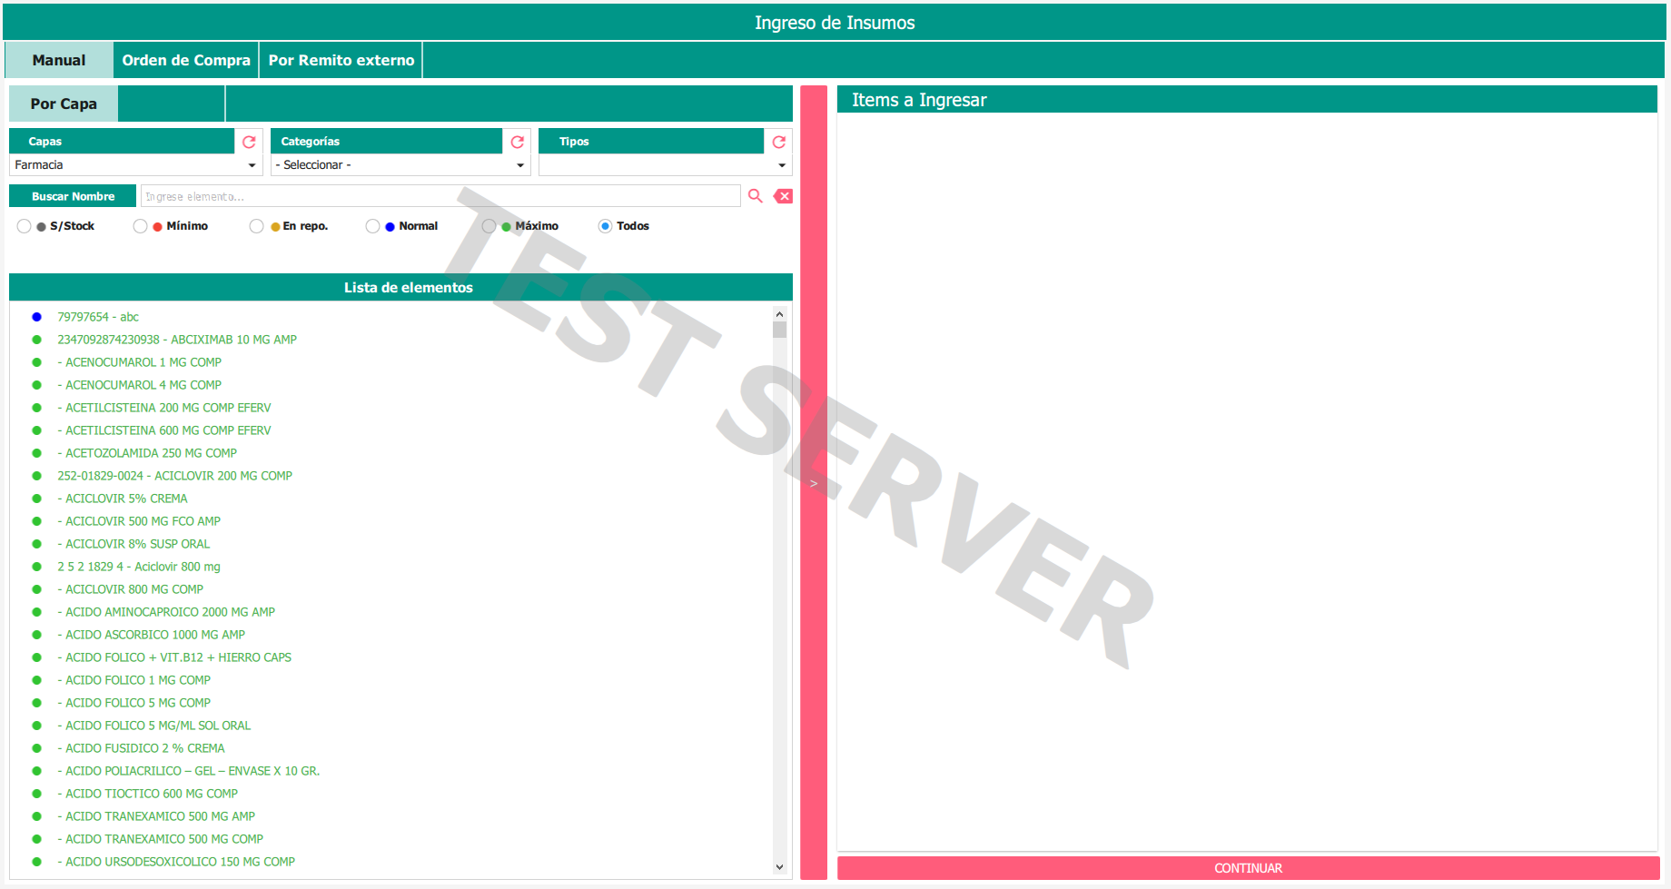Screen dimensions: 1671x889
Task: Click the magnifying glass search icon
Action: pyautogui.click(x=755, y=196)
